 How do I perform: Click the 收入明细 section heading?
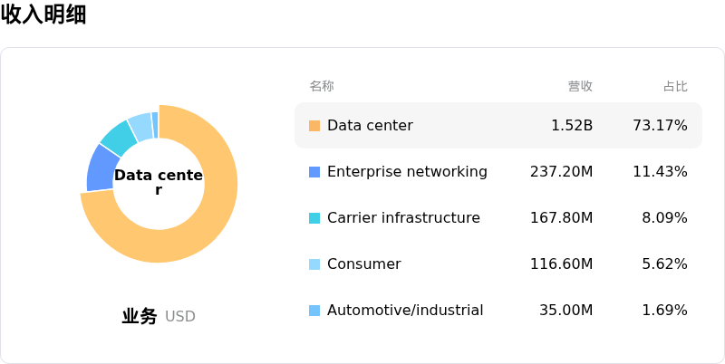pos(43,14)
